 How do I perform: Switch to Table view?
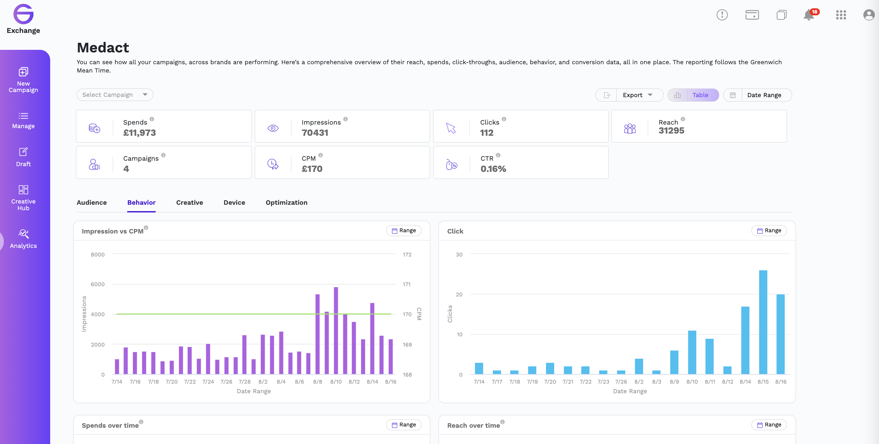700,95
